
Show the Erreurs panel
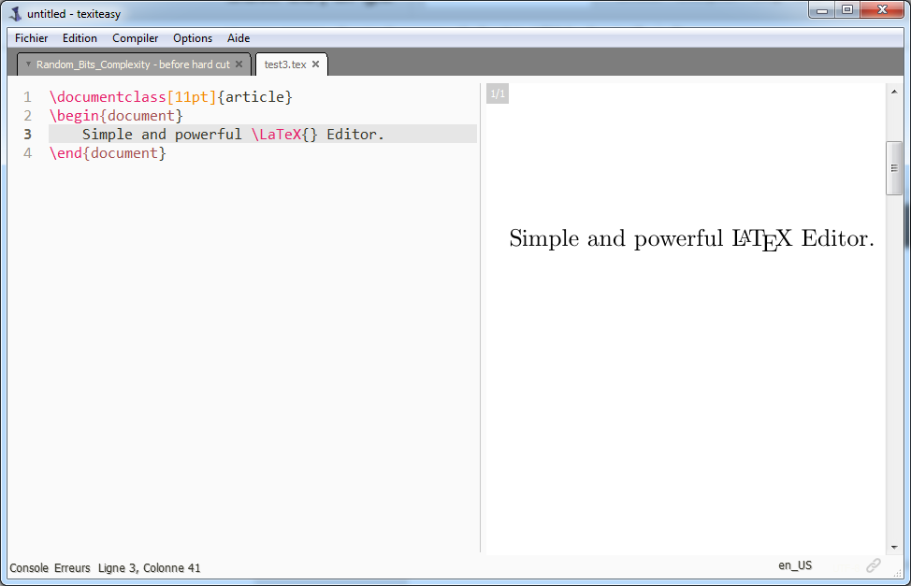pos(72,567)
